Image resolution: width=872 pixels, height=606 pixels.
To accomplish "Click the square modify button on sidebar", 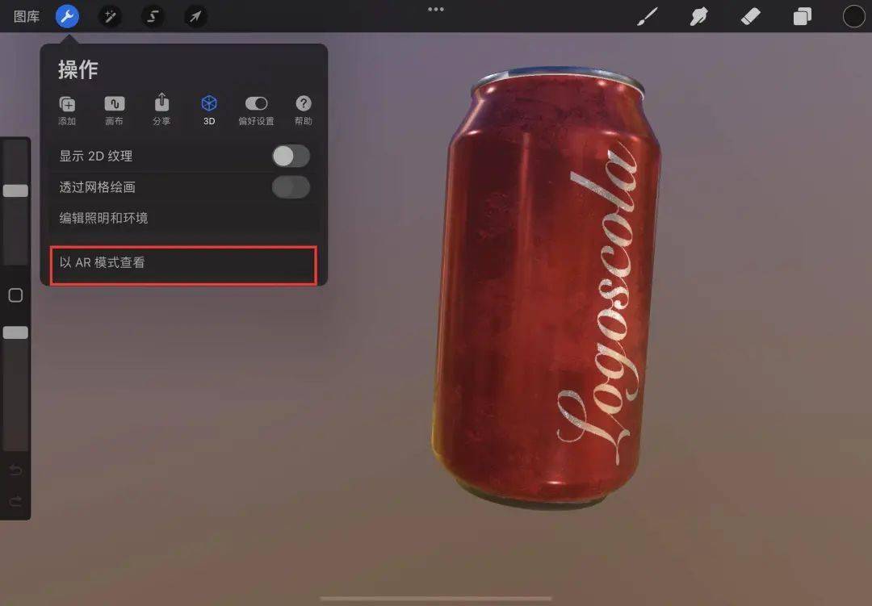I will 15,295.
